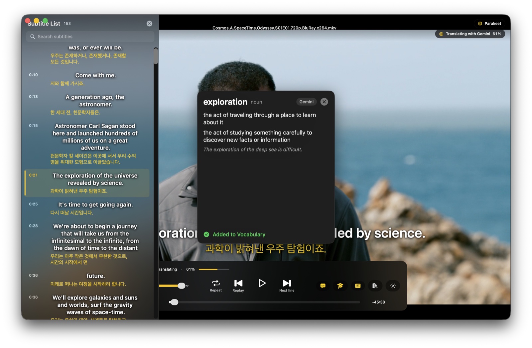Toggle the subtitle speech bubble icon

point(323,286)
